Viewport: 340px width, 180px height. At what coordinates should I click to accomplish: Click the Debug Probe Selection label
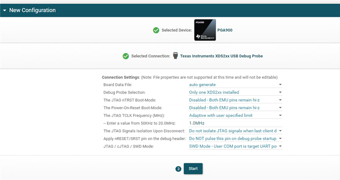(124, 92)
